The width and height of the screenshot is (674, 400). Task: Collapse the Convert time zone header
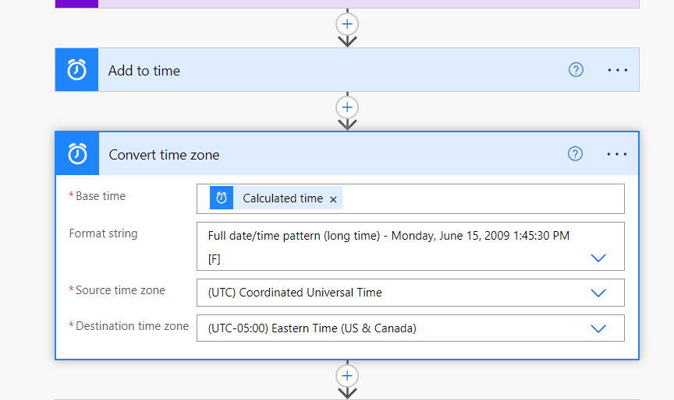[x=328, y=154]
